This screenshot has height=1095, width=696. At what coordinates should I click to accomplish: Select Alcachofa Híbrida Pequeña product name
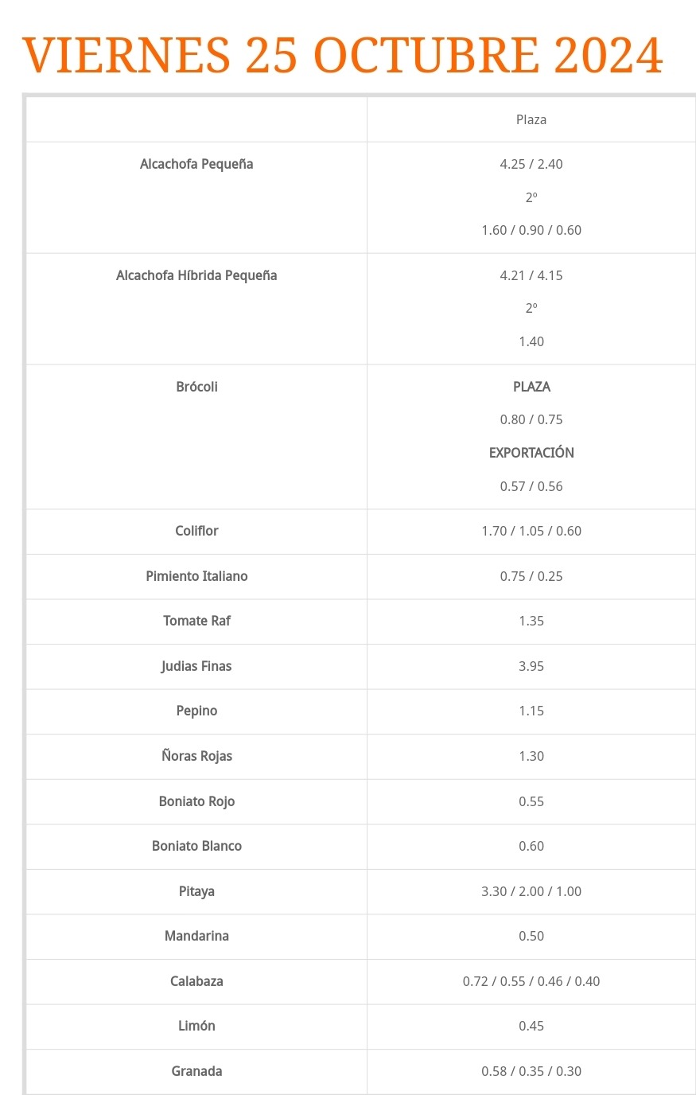point(196,275)
